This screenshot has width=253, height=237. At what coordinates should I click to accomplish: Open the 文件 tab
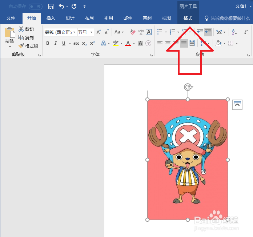click(11, 18)
